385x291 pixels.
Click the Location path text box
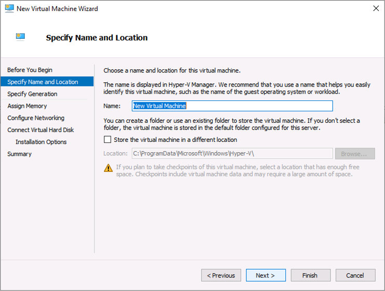(232, 153)
